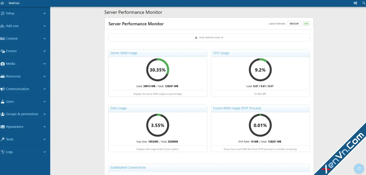Click the Latest Refresh time field

pos(294,23)
